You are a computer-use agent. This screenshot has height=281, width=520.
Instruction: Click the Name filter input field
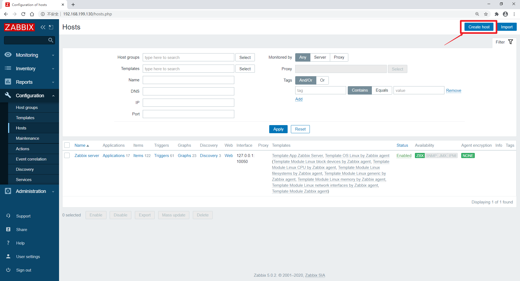click(188, 80)
